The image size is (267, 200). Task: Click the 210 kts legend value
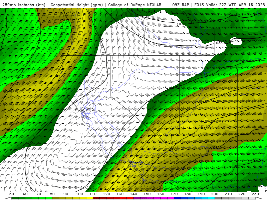228,194
